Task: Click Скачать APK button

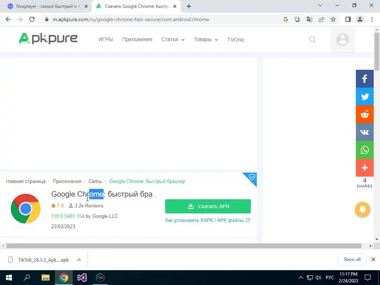Action: (x=208, y=206)
